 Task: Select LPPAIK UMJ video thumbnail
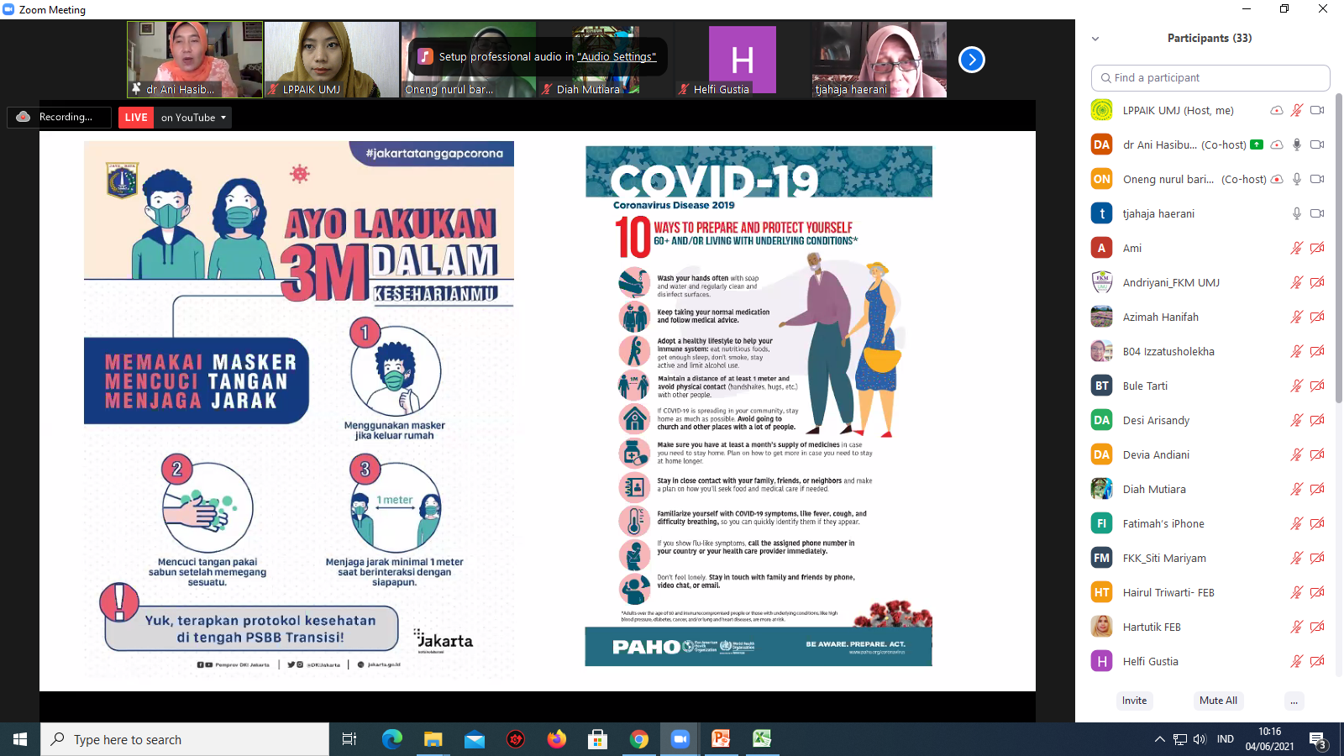coord(332,59)
